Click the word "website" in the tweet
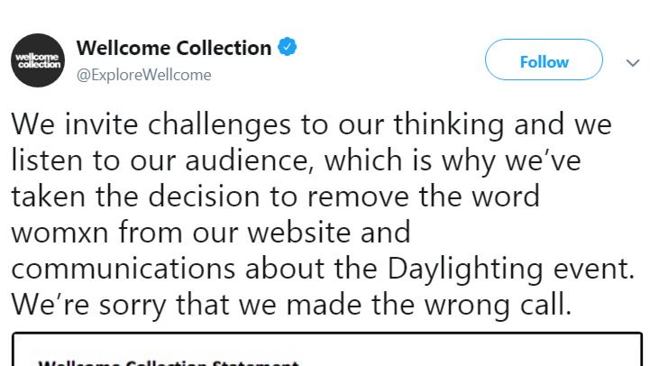Viewport: 650px width, 366px height. click(x=307, y=233)
